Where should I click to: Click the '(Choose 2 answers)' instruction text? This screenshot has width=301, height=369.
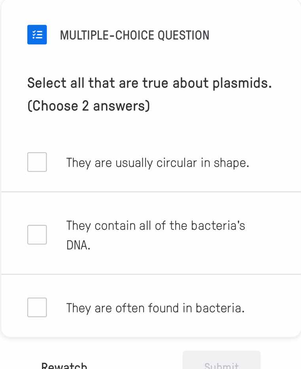pos(89,105)
